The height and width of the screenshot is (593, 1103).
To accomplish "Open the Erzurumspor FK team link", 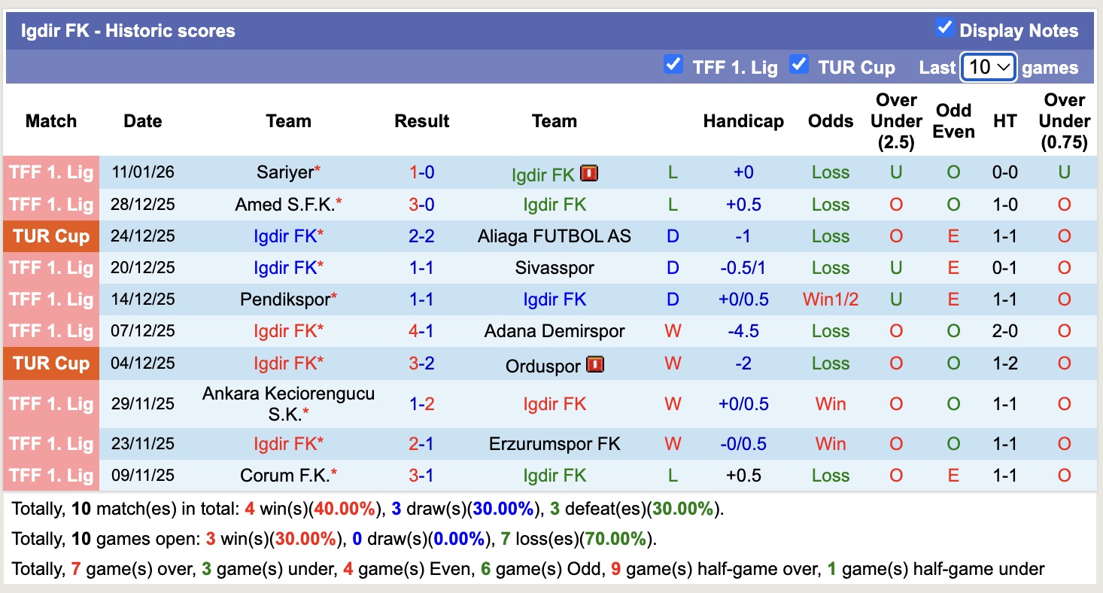I will [555, 443].
